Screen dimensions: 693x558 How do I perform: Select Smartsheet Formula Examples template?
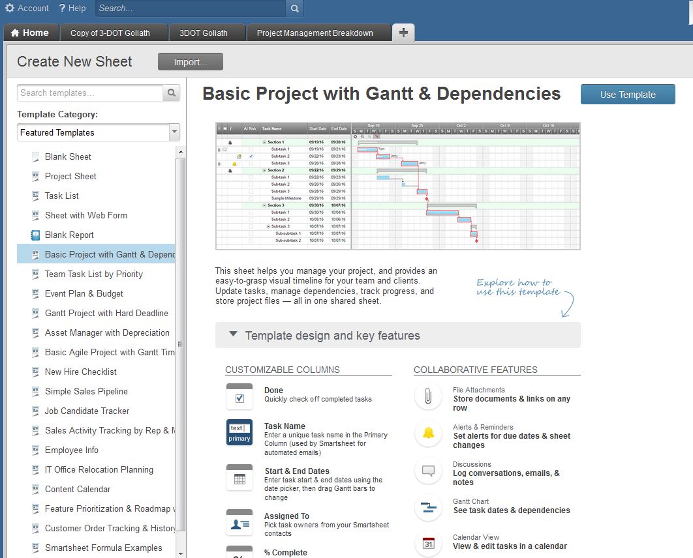pyautogui.click(x=96, y=548)
